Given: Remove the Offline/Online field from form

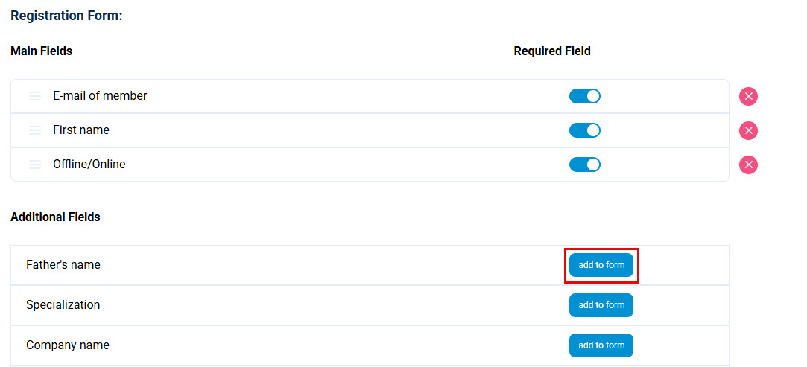Looking at the screenshot, I should (748, 165).
